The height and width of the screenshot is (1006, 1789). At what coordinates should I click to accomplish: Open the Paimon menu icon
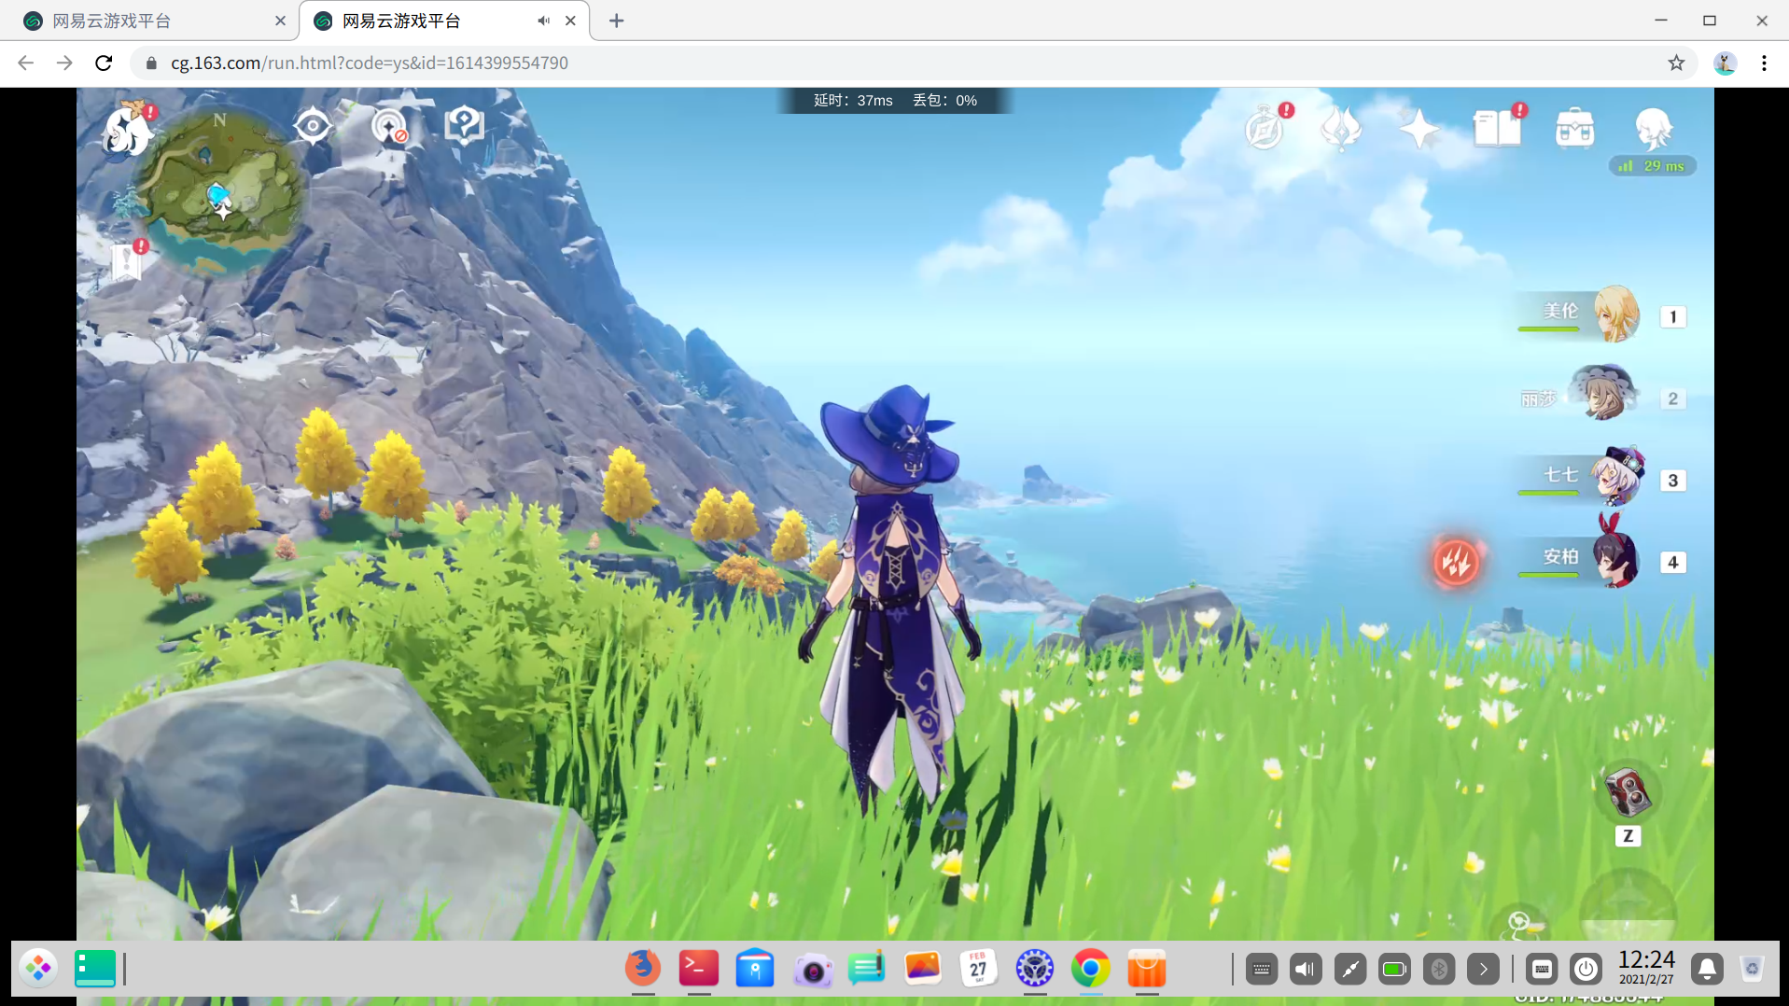coord(127,130)
